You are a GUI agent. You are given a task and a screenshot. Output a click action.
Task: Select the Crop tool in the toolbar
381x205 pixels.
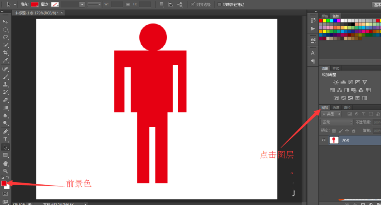(5, 53)
